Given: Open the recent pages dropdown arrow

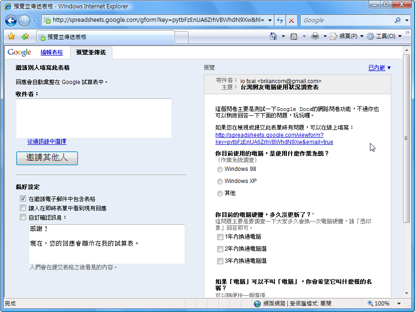Looking at the screenshot, I should [35, 20].
